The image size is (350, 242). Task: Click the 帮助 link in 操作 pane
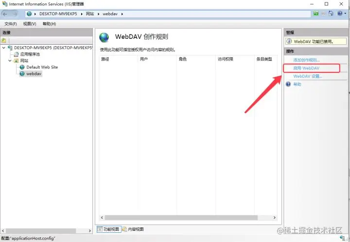click(297, 84)
